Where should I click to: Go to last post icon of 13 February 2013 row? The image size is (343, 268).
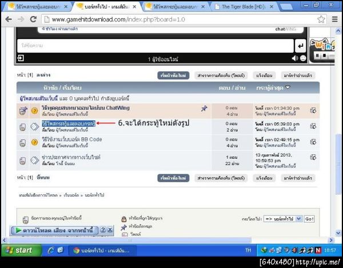coord(313,157)
